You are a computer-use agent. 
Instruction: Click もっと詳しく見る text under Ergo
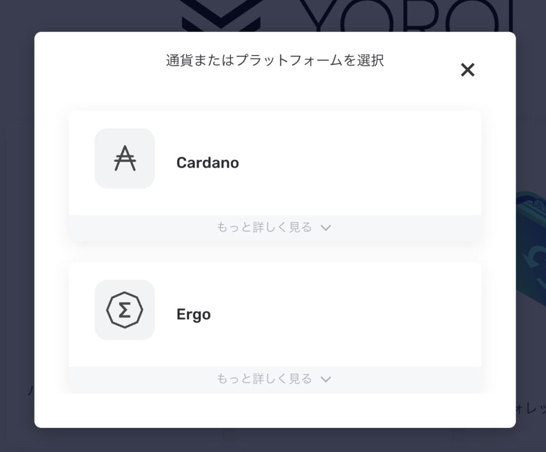pyautogui.click(x=264, y=379)
